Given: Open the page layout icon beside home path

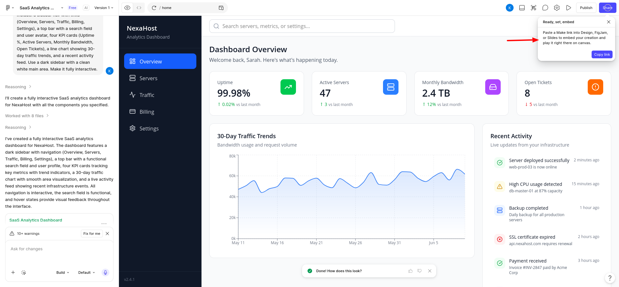Looking at the screenshot, I should pyautogui.click(x=221, y=8).
